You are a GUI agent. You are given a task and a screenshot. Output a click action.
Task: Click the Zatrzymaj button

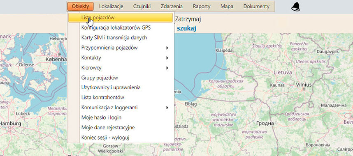coord(188,19)
